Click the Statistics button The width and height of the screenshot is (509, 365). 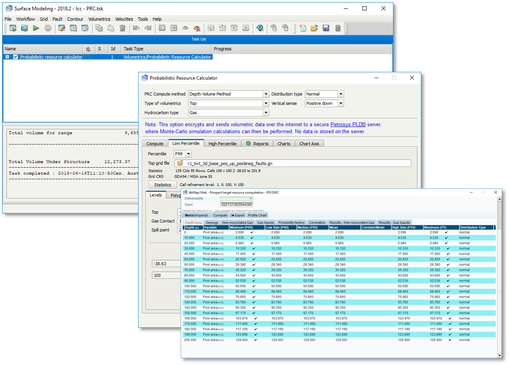point(162,185)
